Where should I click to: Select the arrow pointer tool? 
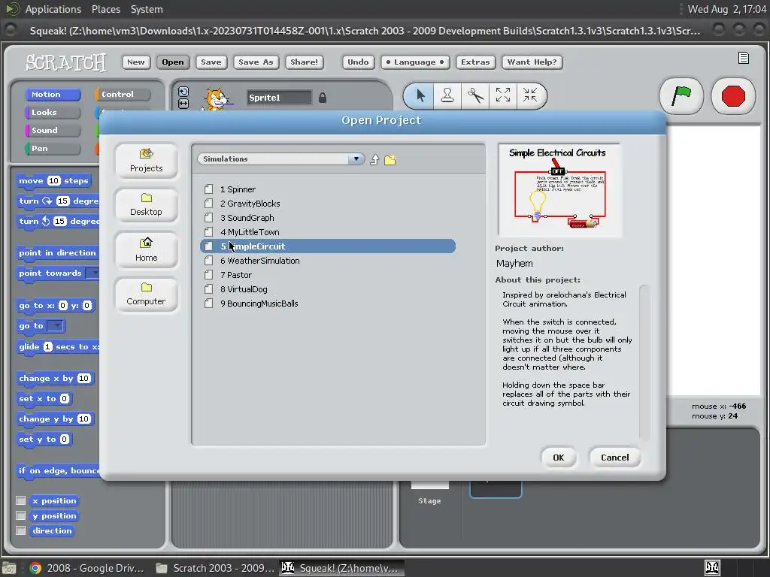(x=420, y=95)
